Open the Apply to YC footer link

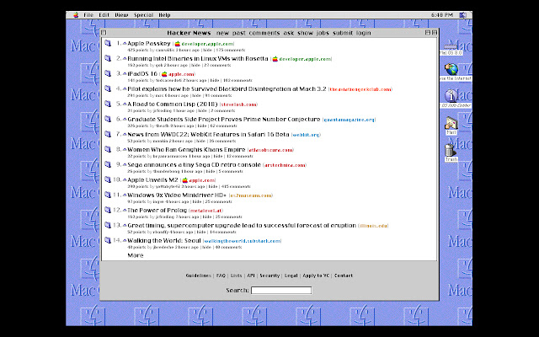tap(316, 275)
